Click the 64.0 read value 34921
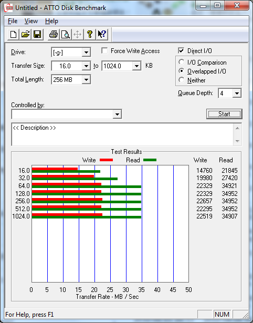This screenshot has height=323, width=253. [x=229, y=186]
